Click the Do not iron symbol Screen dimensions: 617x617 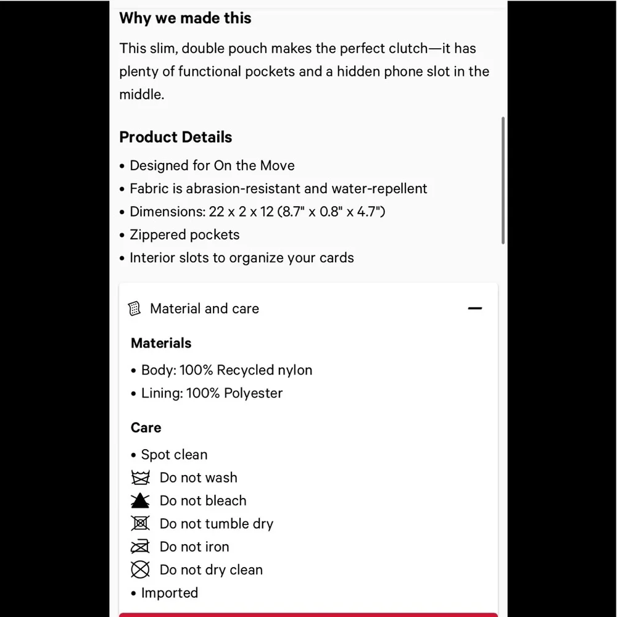[141, 547]
